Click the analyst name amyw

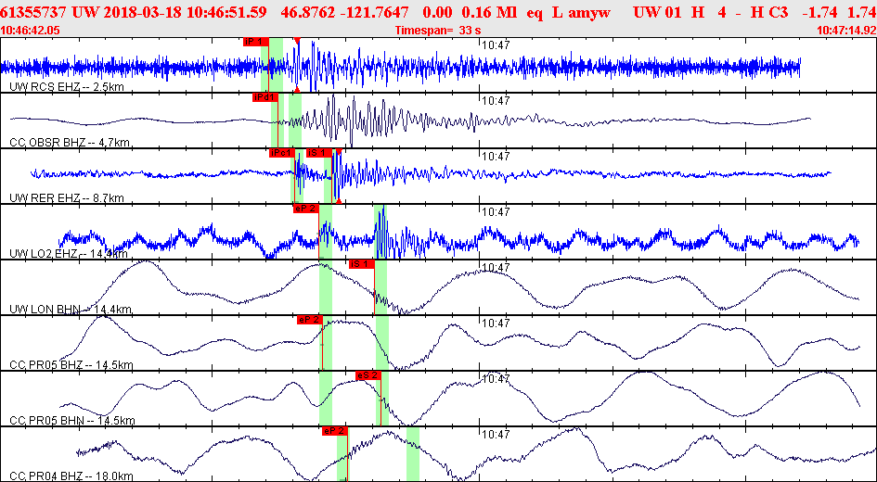(588, 13)
